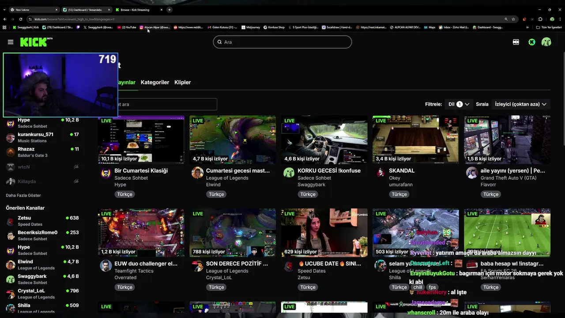Open BeceriksizRome0 in recommended channels
Viewport: 565px width, 318px height.
coord(43,235)
